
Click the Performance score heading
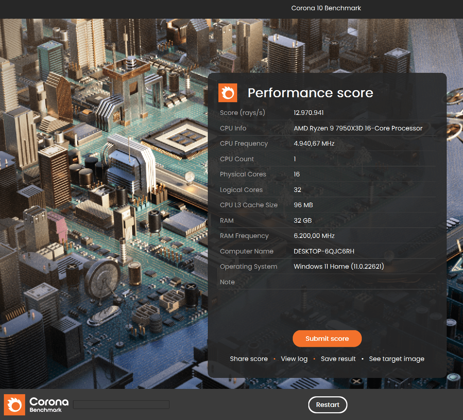[x=310, y=93]
